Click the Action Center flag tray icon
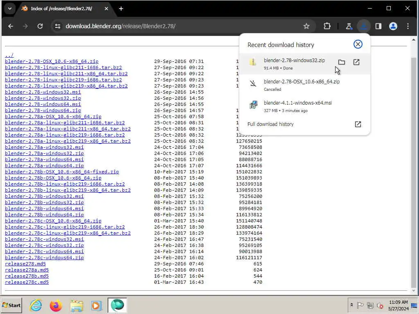 coord(360,305)
